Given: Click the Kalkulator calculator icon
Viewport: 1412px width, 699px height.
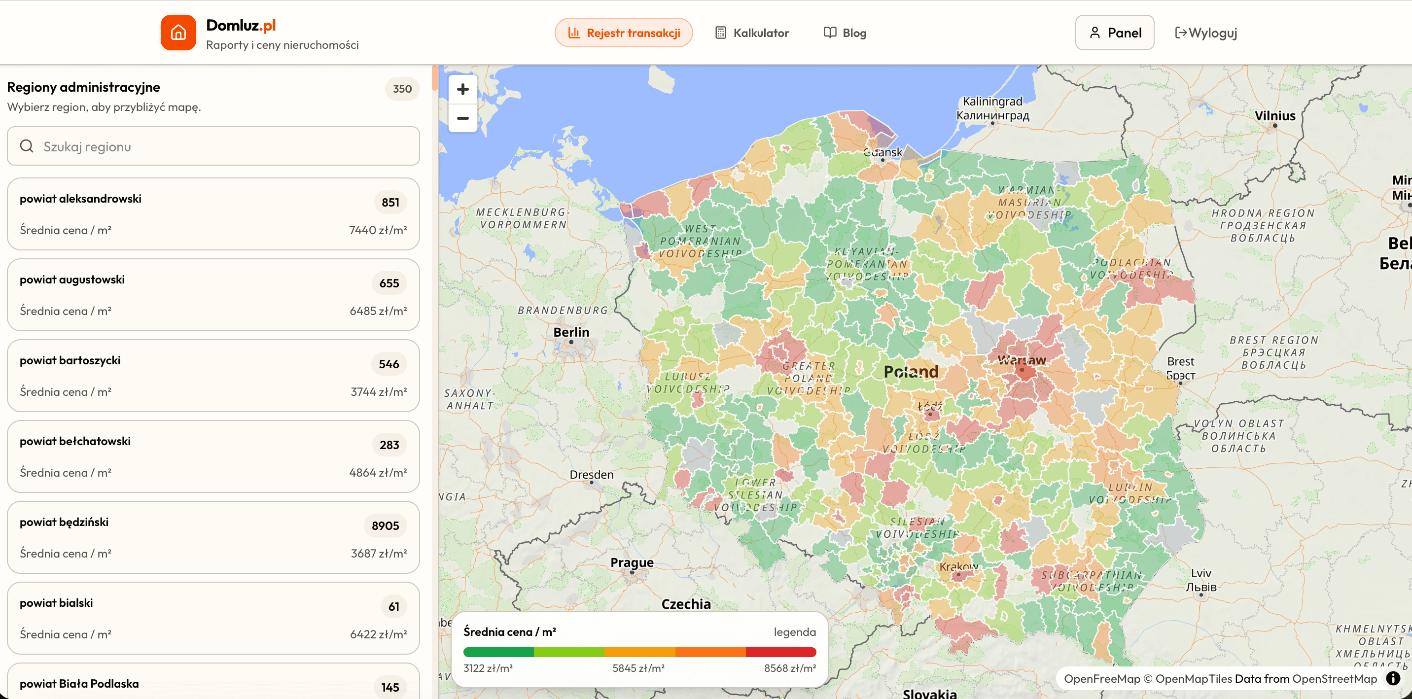Looking at the screenshot, I should 720,33.
